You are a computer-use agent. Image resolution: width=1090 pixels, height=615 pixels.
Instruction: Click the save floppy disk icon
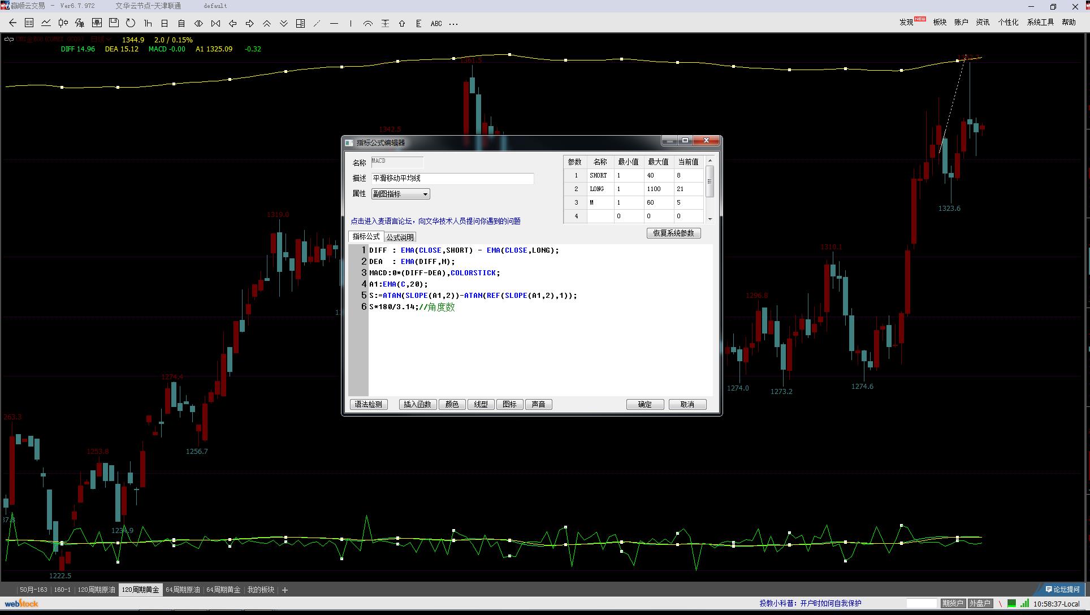point(114,23)
